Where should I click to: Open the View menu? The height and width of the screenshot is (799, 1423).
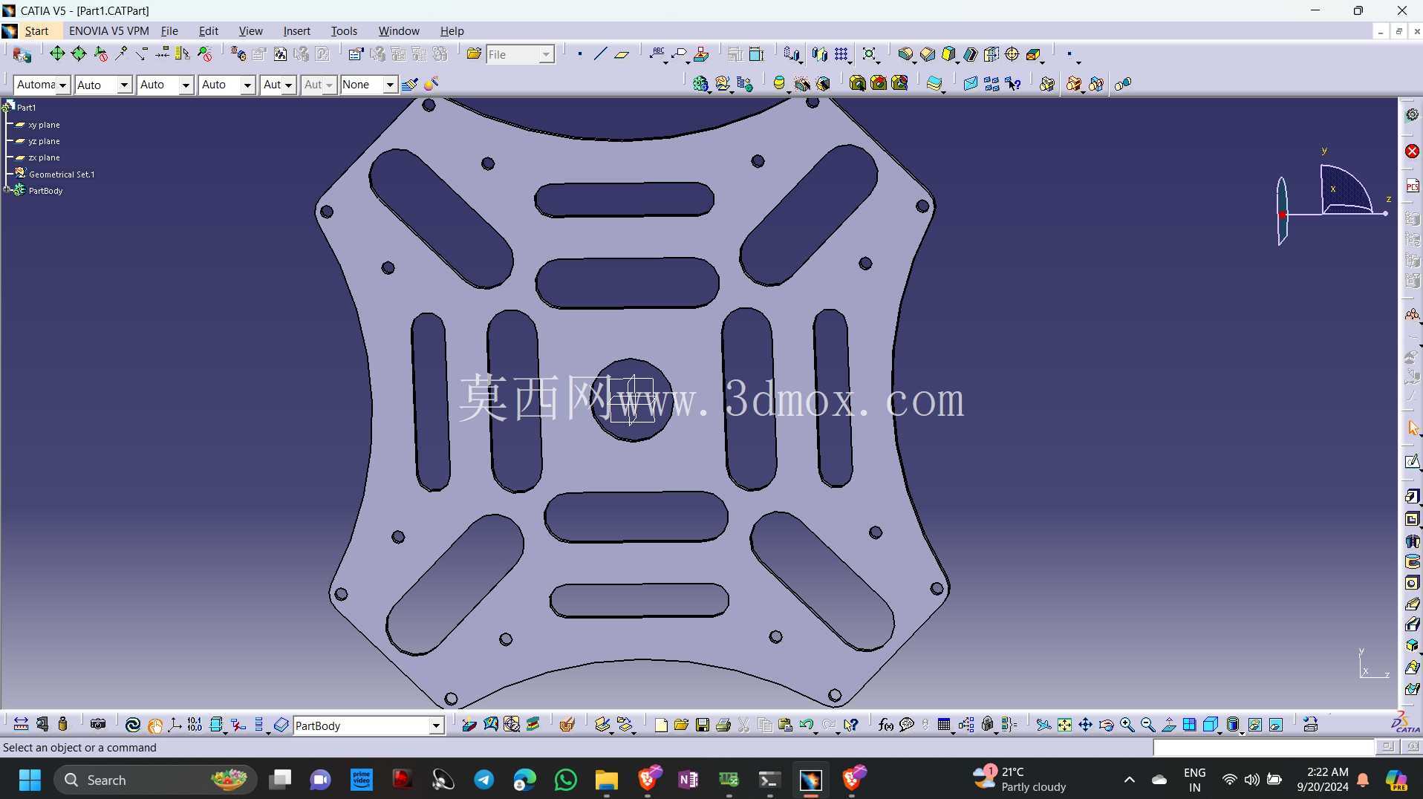(250, 31)
